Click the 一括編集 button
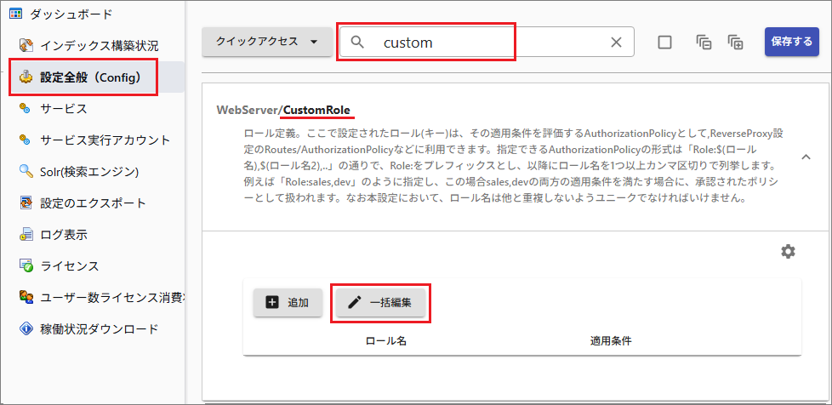832x405 pixels. [381, 302]
